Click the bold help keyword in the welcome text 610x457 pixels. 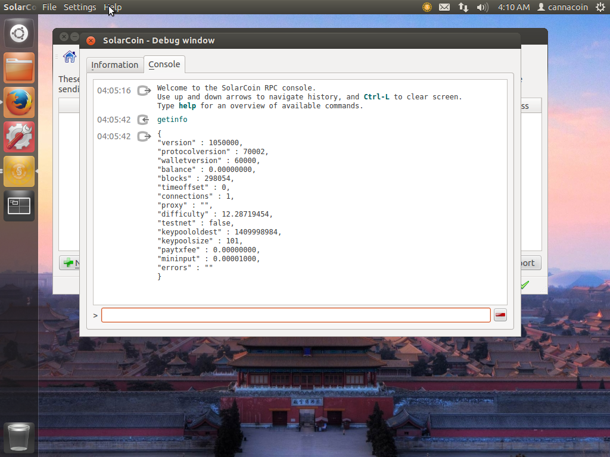pos(187,106)
